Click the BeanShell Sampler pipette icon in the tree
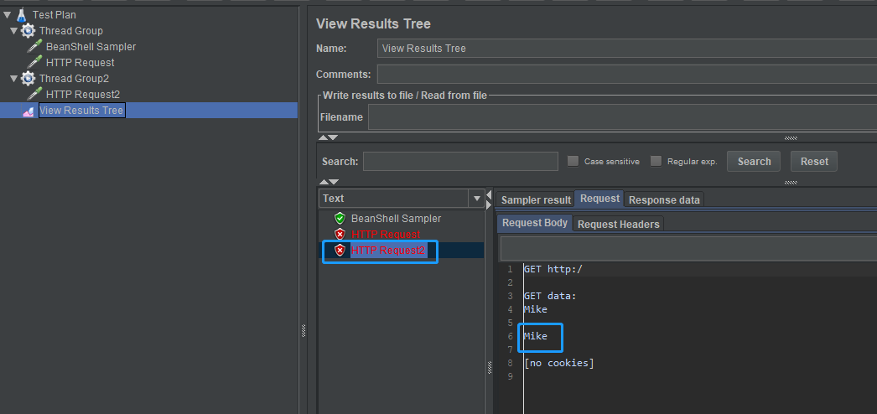The width and height of the screenshot is (877, 414). pyautogui.click(x=34, y=47)
